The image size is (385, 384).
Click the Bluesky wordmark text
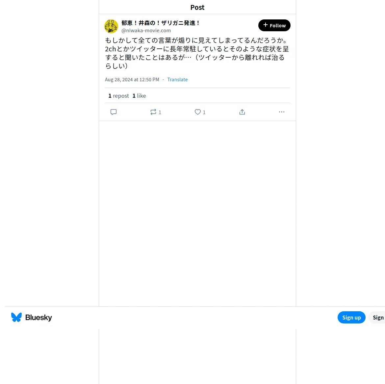click(38, 318)
